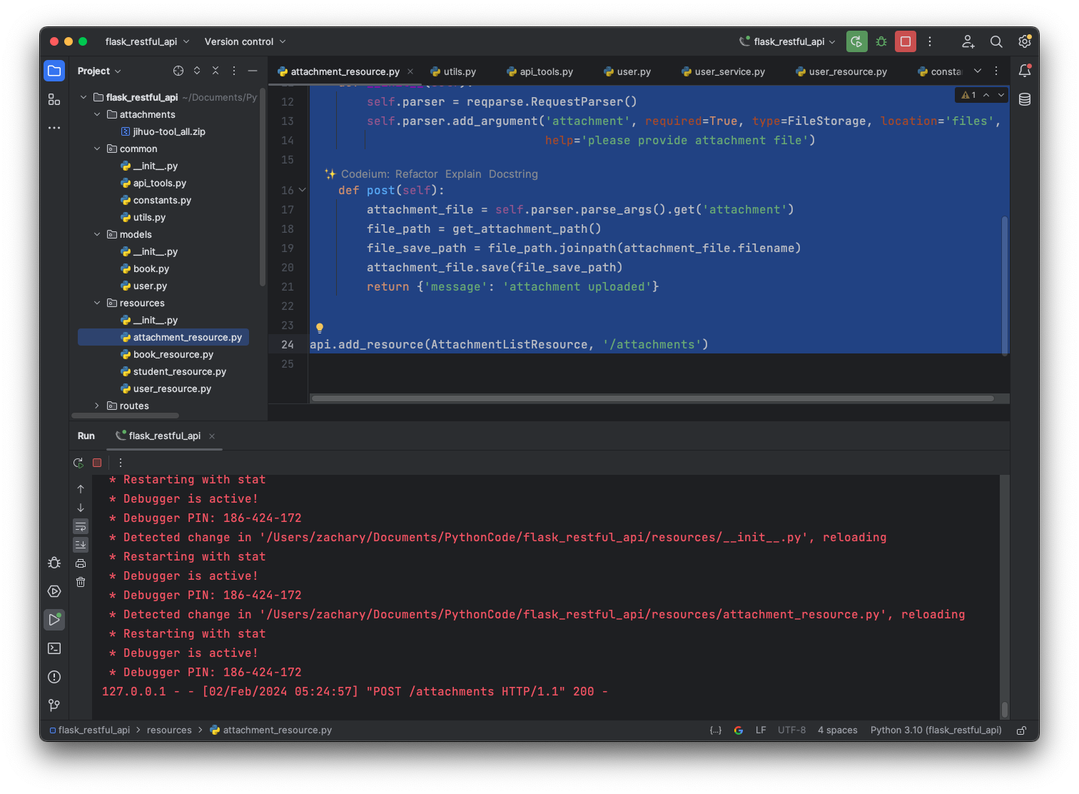
Task: Toggle the file read-only lock icon
Action: pyautogui.click(x=1021, y=730)
